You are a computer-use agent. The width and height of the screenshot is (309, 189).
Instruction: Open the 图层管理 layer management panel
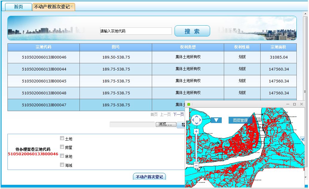(240, 120)
